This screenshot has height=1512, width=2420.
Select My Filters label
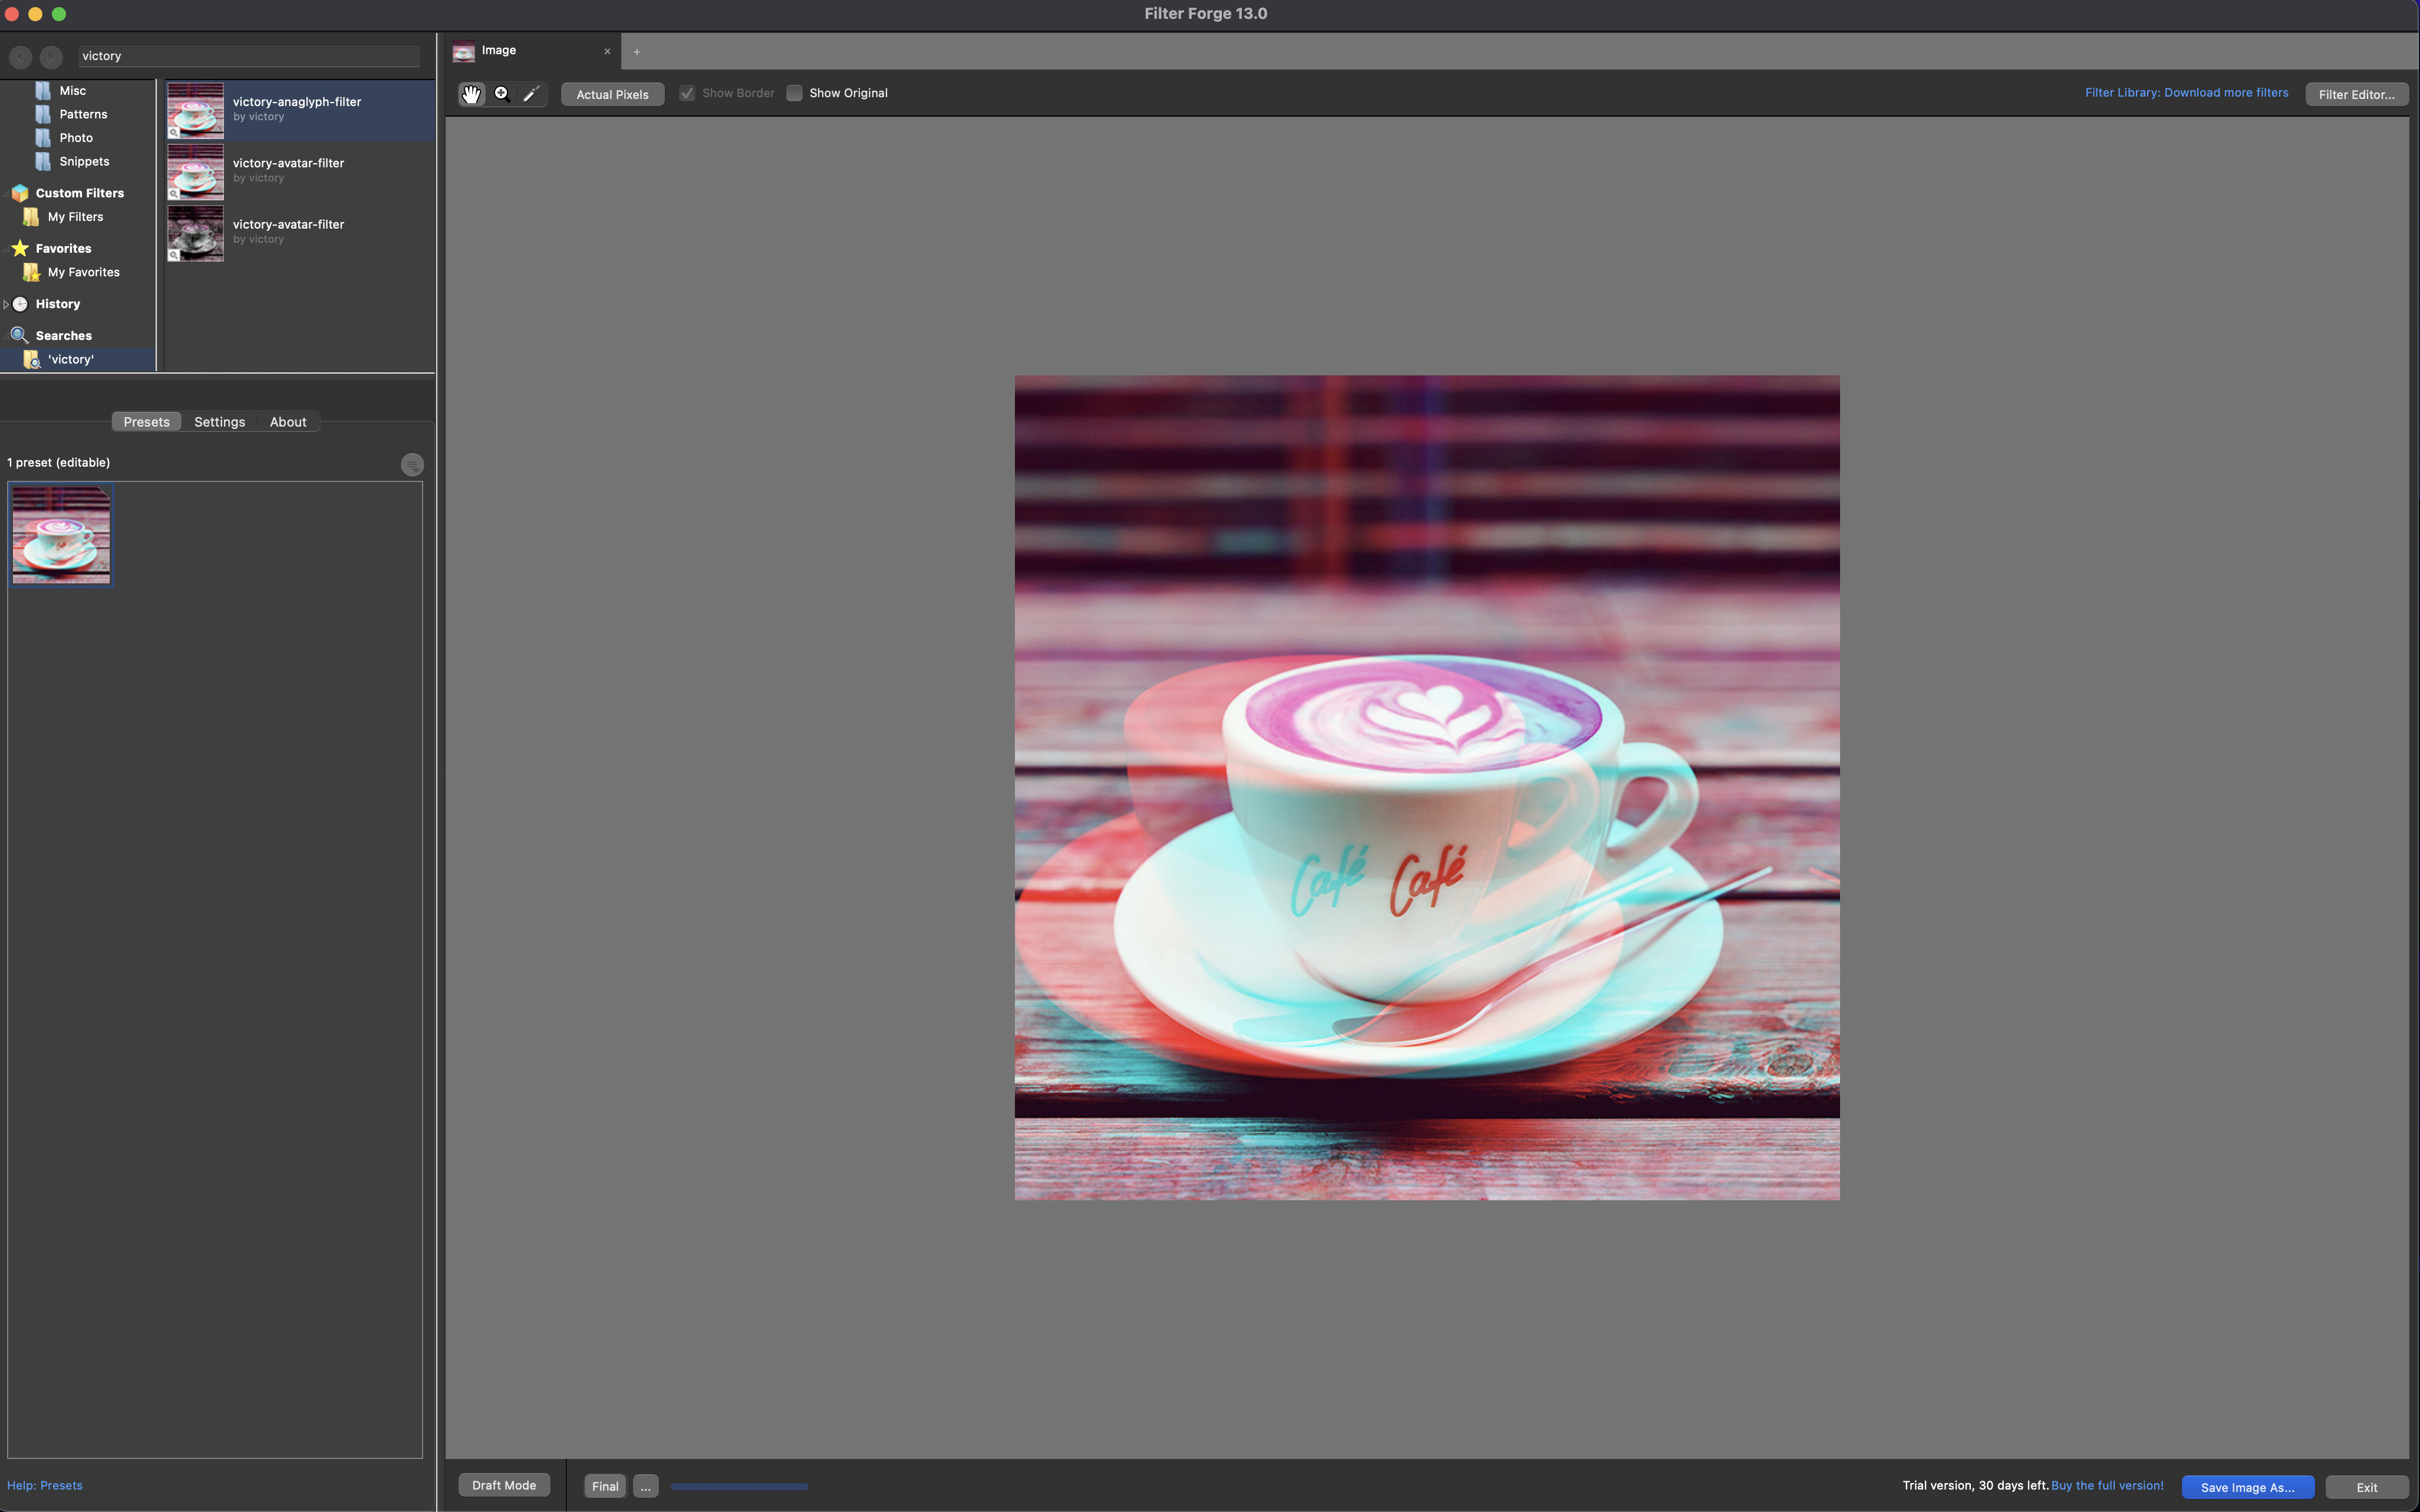point(75,217)
